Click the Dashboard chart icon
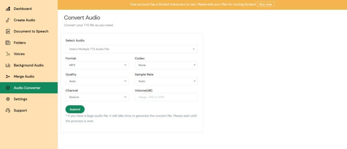 click(x=8, y=9)
